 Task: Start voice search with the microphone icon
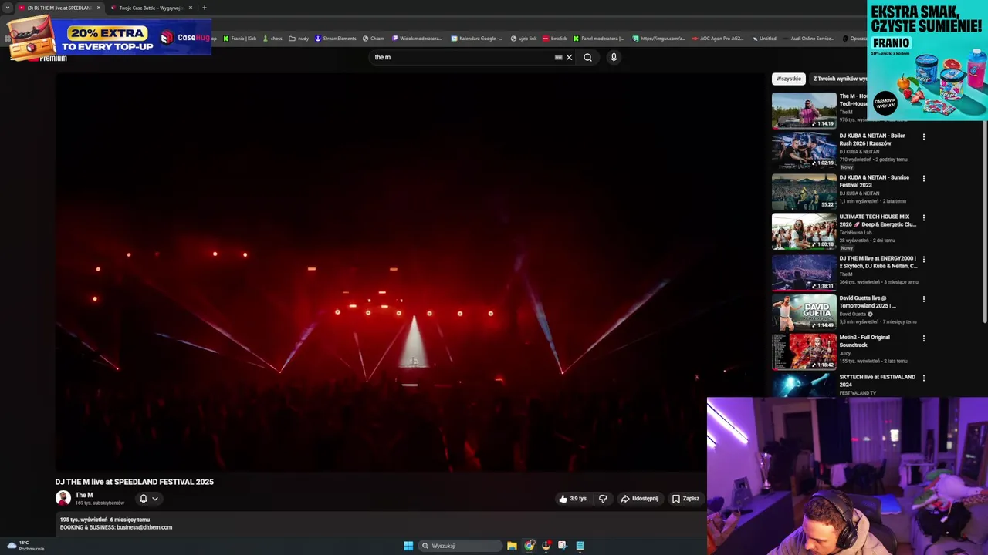click(614, 57)
